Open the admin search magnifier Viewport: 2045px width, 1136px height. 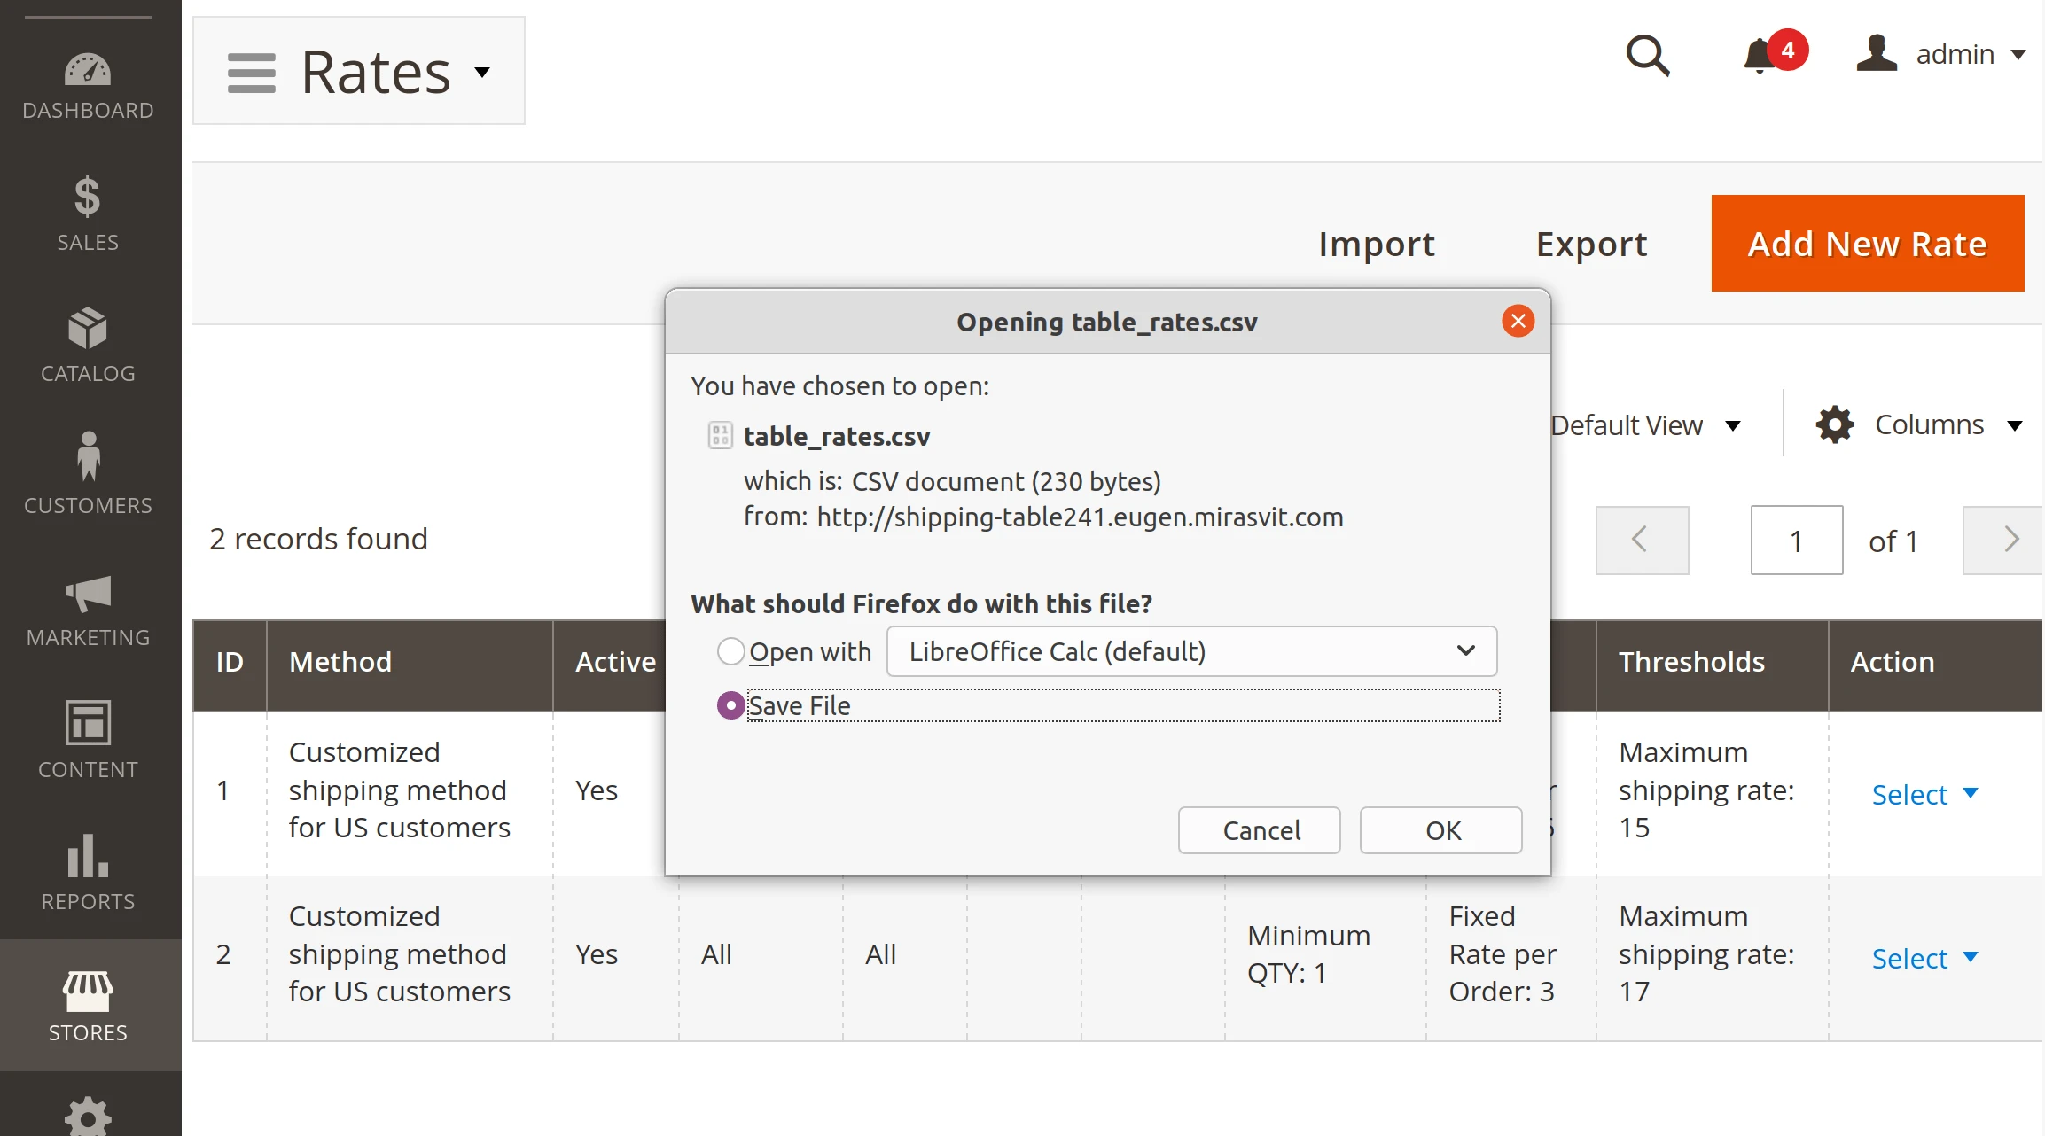1647,55
